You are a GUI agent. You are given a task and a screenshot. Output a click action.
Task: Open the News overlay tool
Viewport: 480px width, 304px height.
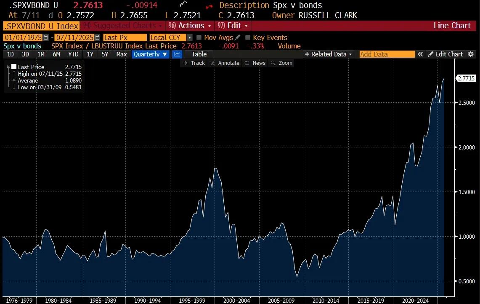255,63
